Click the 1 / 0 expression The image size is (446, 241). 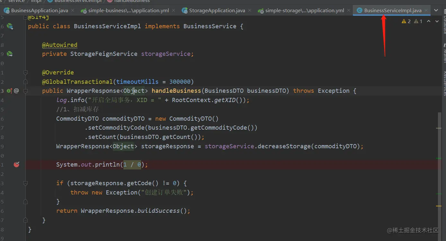[132, 165]
